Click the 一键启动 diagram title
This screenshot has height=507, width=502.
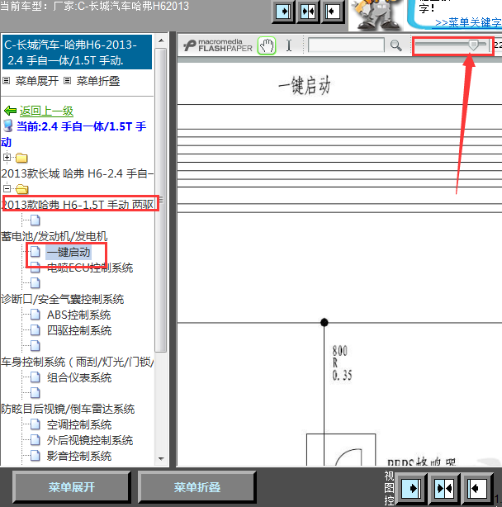tap(304, 85)
